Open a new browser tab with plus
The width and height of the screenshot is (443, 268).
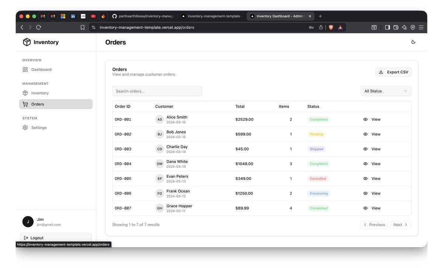(320, 16)
